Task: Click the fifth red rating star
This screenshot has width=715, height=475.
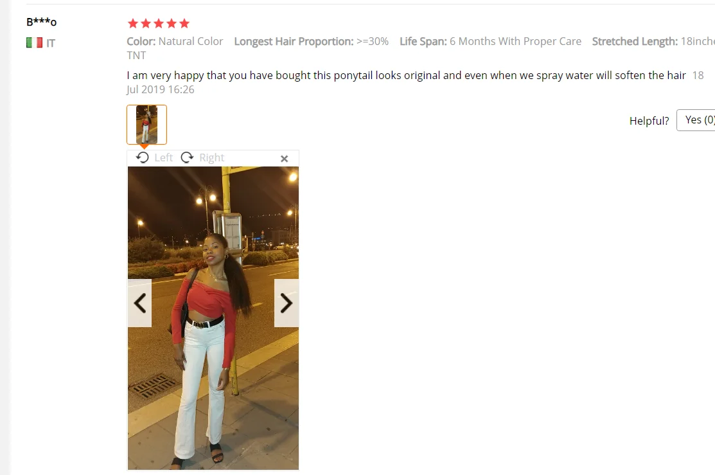Action: (x=184, y=23)
